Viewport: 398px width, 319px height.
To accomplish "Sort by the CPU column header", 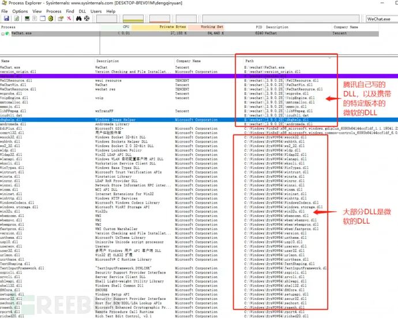I will click(116, 27).
